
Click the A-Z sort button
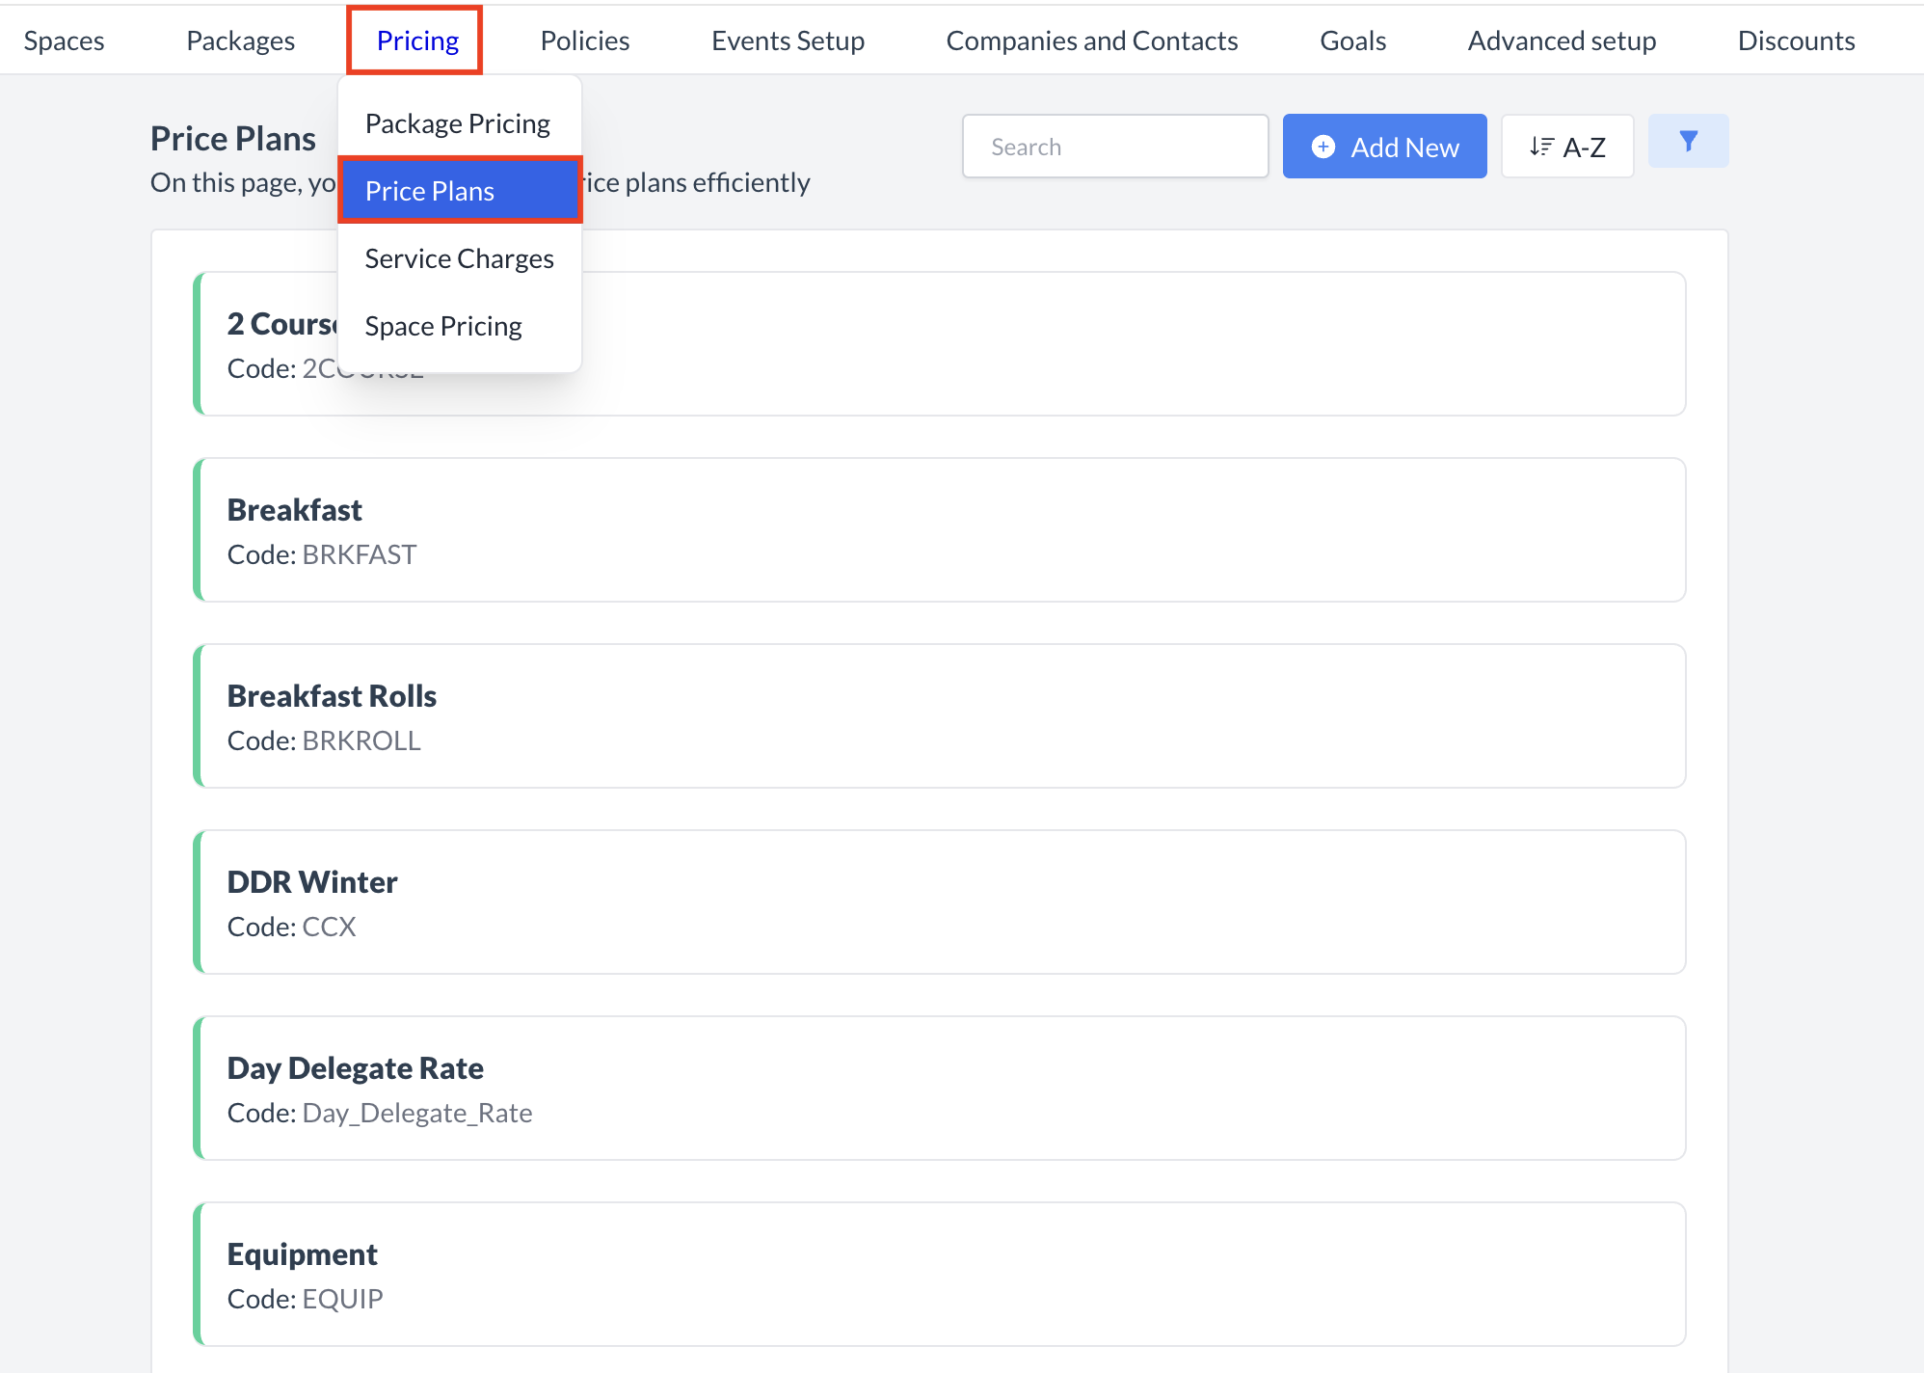1566,147
